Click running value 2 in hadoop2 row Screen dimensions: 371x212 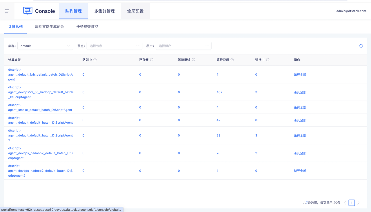click(256, 153)
